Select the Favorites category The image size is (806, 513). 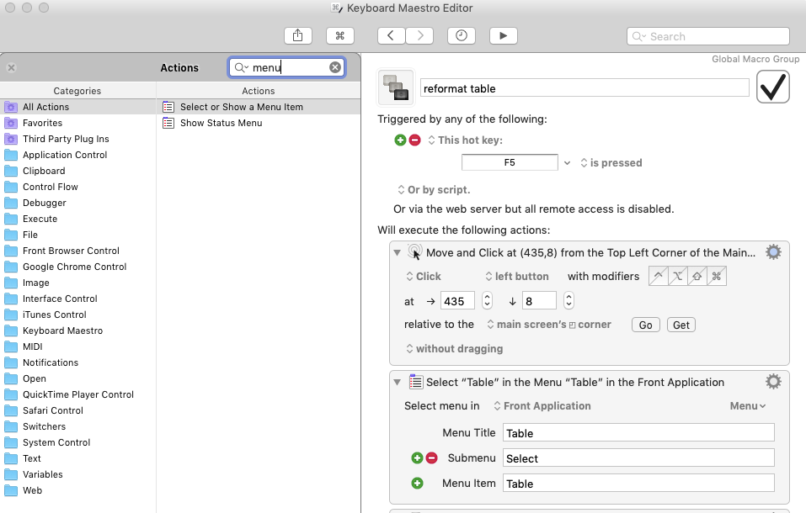78,123
